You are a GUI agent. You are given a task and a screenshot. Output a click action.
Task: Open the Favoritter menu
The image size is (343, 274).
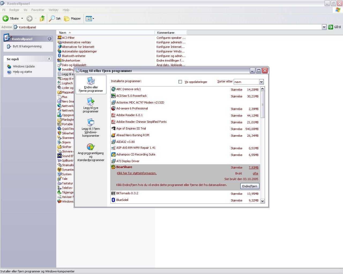pos(38,10)
